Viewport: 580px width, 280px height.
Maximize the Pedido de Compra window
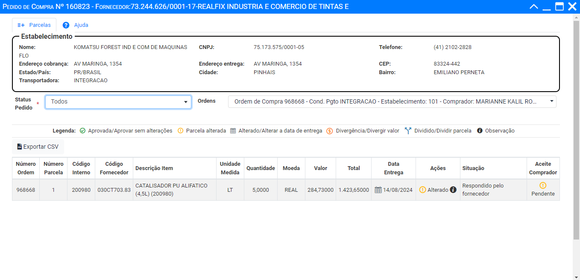(x=559, y=6)
